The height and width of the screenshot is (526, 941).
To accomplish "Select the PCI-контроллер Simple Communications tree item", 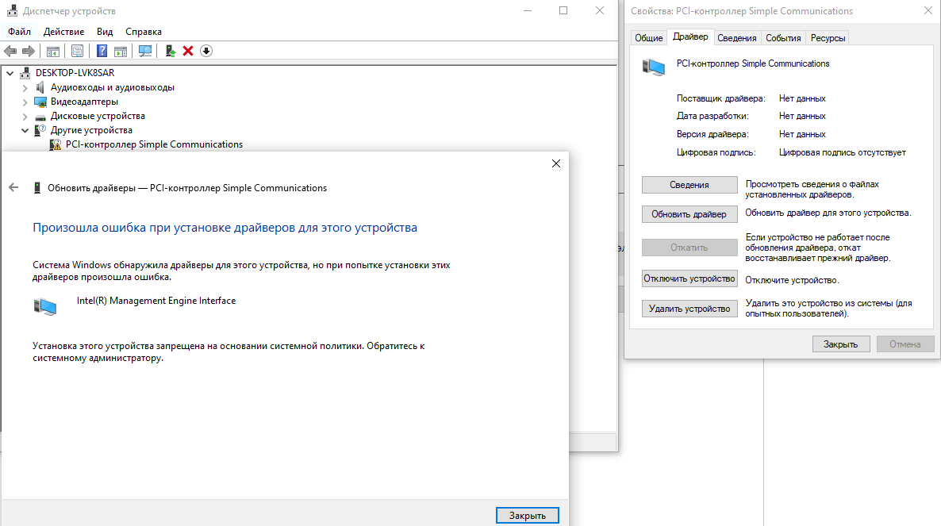I will 153,144.
